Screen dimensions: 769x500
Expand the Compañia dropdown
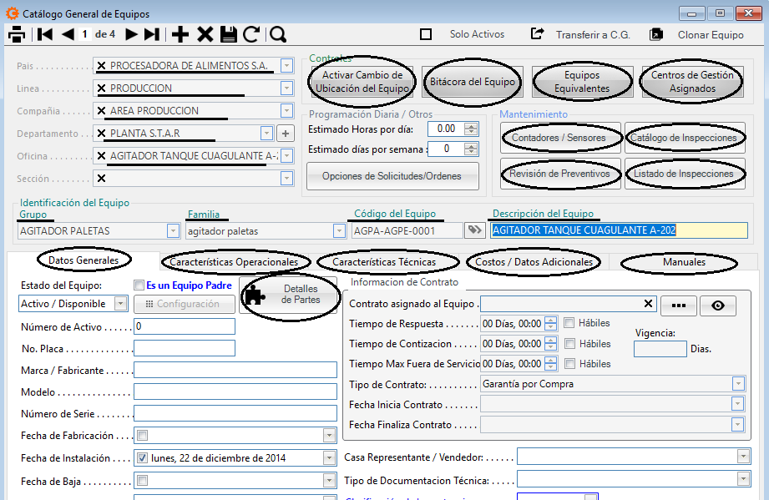pos(287,111)
